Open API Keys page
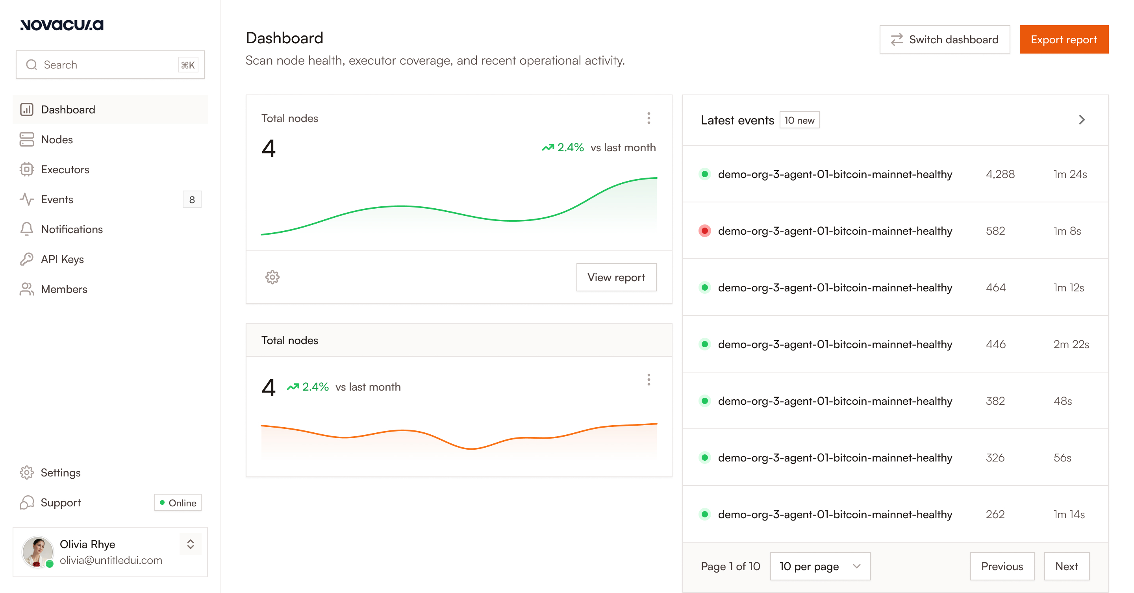Viewport: 1134px width, 593px height. pos(110,259)
